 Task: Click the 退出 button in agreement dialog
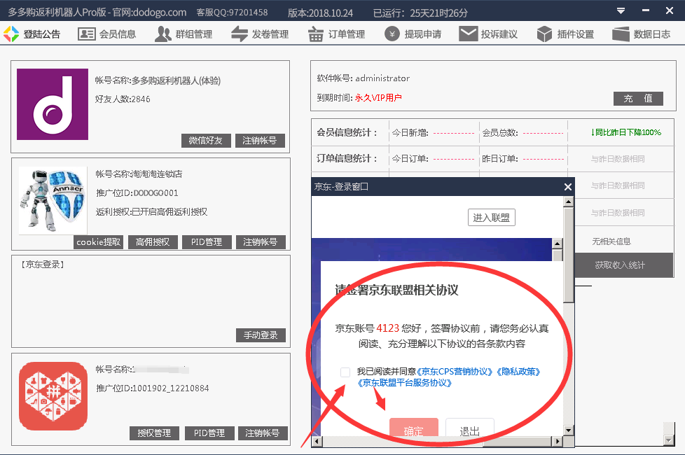[x=470, y=428]
